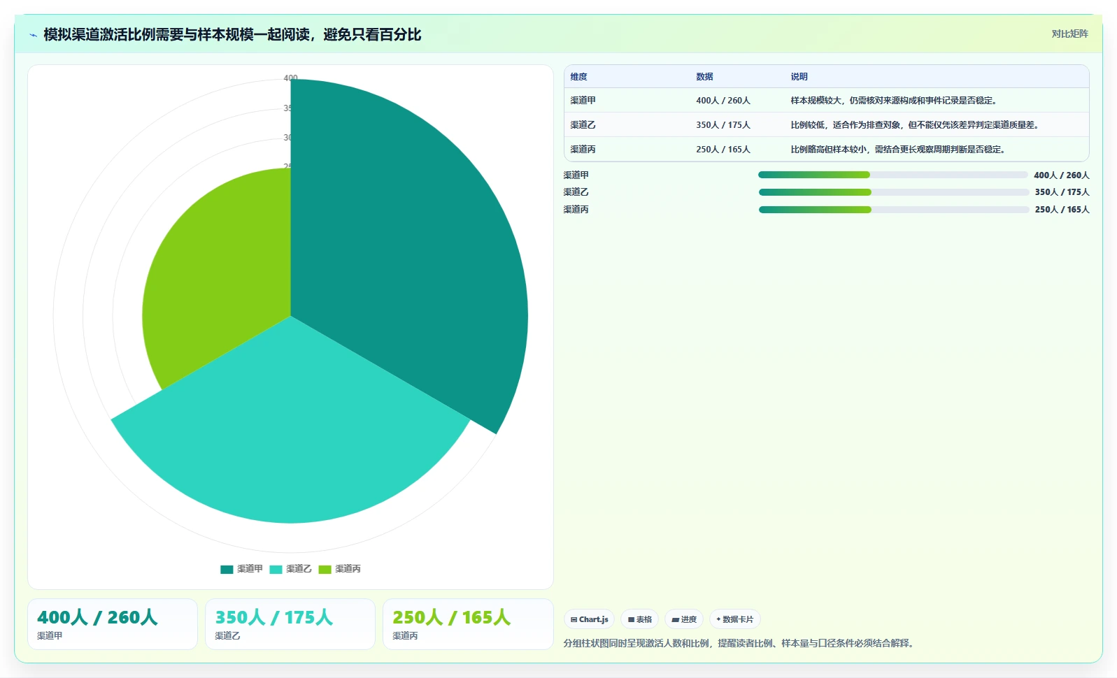Click the 渠道甲 progress bar
The image size is (1117, 678).
(893, 175)
